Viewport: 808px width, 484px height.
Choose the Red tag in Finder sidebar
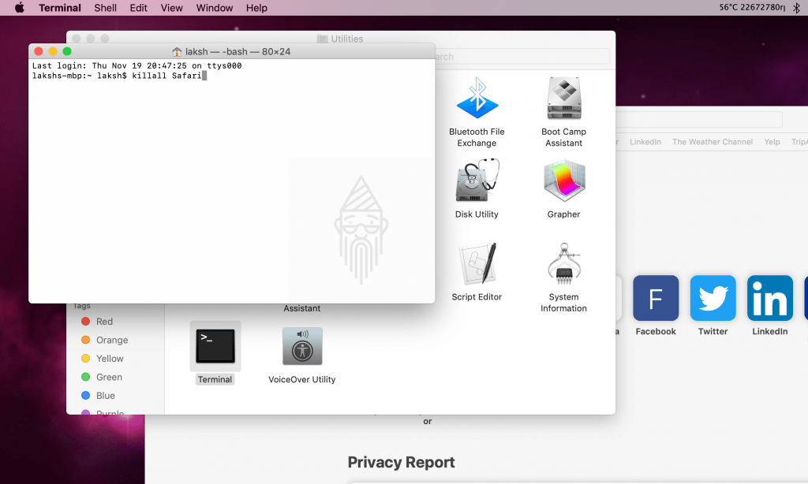point(97,322)
